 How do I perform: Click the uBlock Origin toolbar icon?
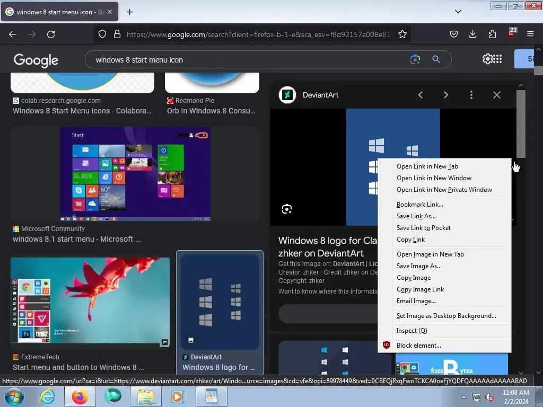click(512, 33)
